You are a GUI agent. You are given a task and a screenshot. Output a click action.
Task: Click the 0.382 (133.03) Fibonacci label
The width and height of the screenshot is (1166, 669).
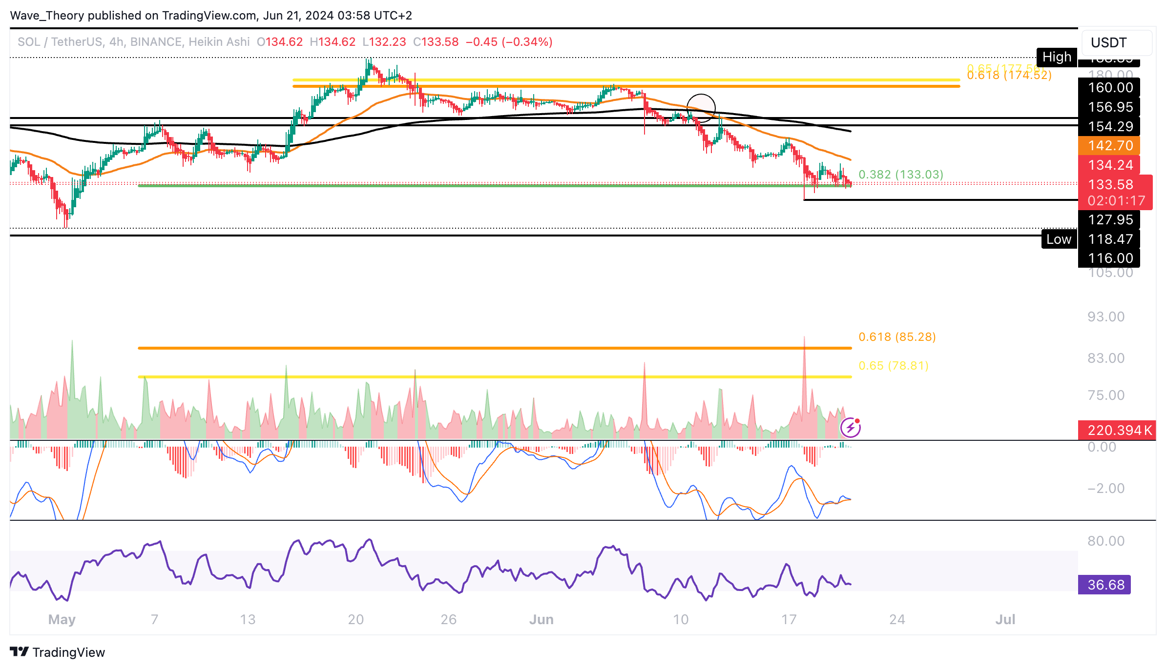click(900, 175)
